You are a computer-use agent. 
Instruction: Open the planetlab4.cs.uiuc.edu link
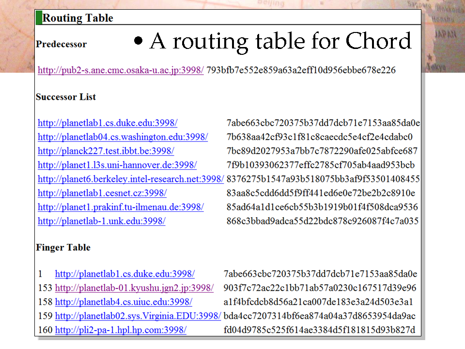124,302
